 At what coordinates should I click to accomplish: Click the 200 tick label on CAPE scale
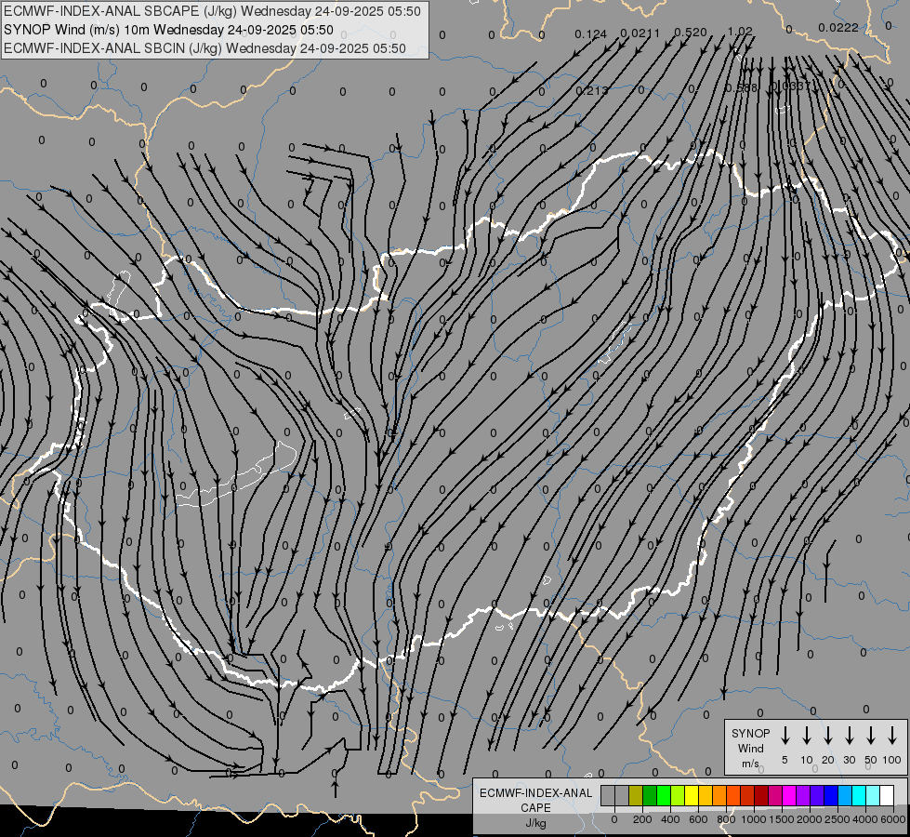coord(642,819)
